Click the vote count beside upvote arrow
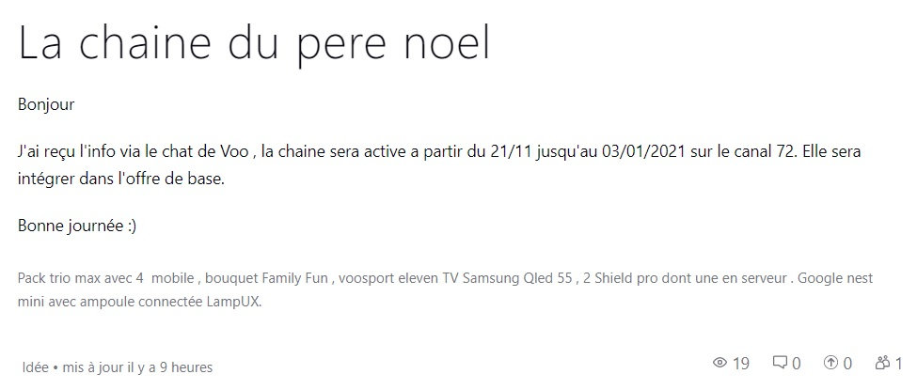The height and width of the screenshot is (390, 917). click(x=847, y=363)
